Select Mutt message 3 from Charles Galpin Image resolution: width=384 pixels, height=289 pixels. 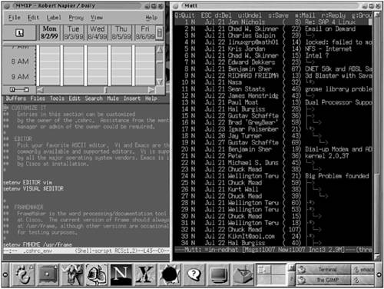tap(273, 35)
